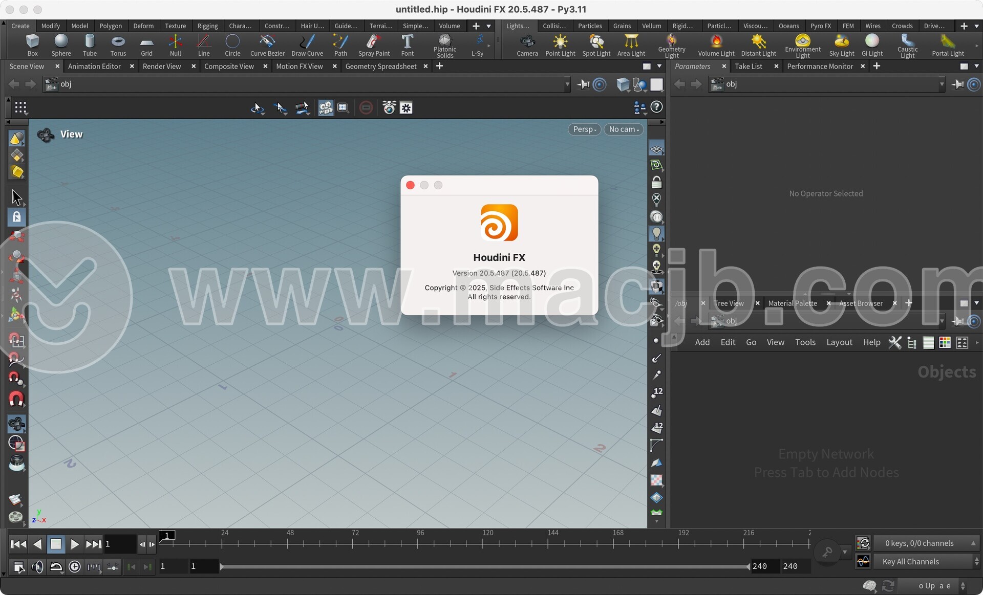The width and height of the screenshot is (983, 595).
Task: Toggle audio scrub speaker button
Action: pyautogui.click(x=37, y=566)
